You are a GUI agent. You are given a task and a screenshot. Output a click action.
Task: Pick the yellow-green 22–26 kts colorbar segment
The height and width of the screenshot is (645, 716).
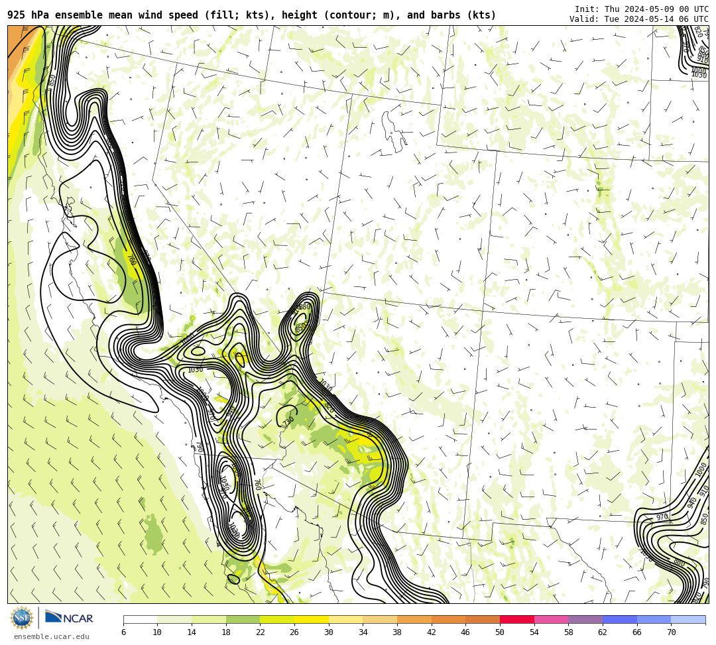(x=277, y=619)
